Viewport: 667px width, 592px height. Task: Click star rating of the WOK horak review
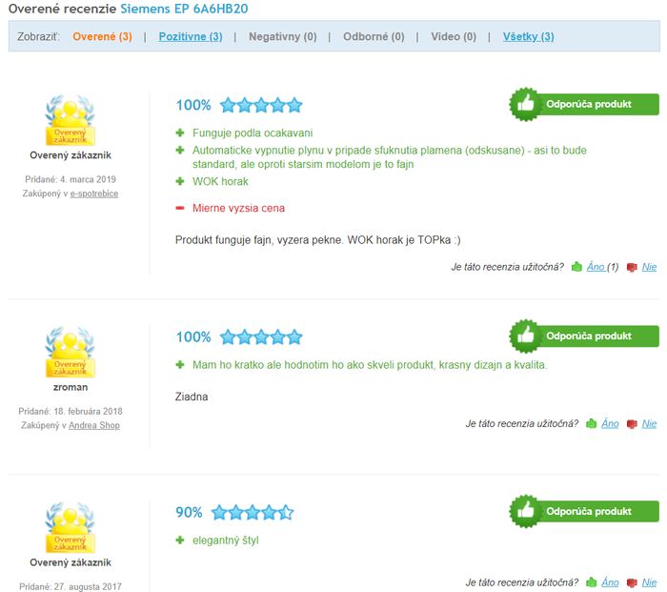point(261,105)
